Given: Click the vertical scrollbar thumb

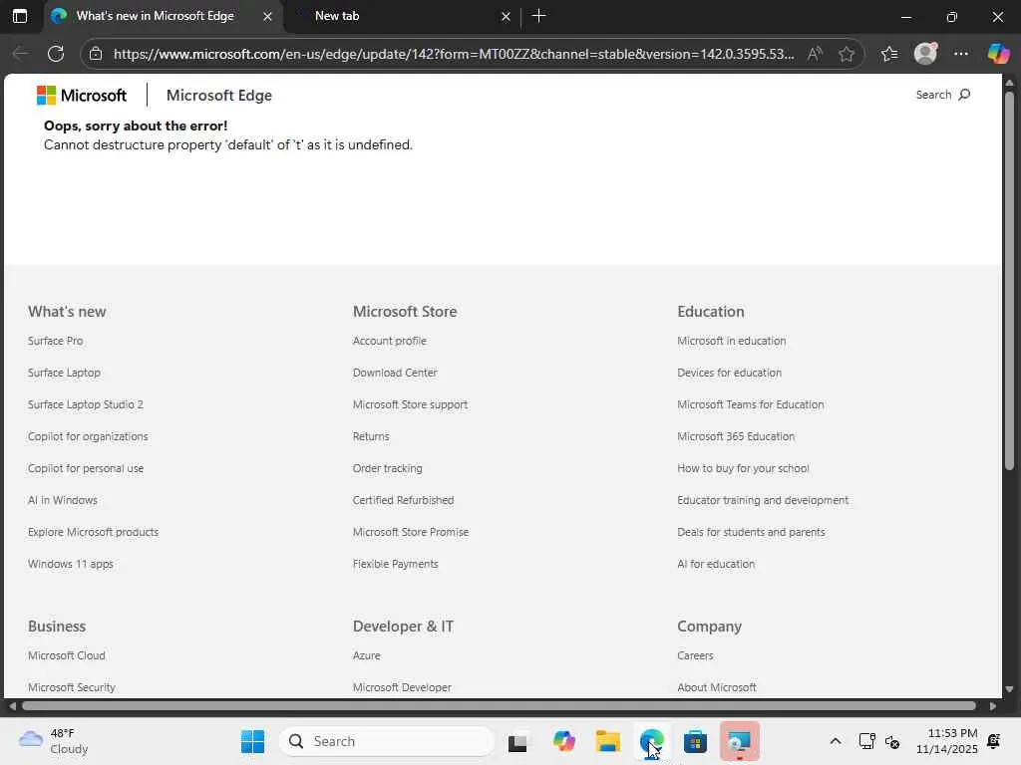Looking at the screenshot, I should click(1009, 280).
